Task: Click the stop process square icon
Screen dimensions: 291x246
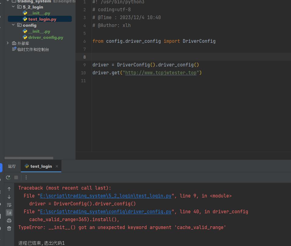Action: [x=16, y=177]
